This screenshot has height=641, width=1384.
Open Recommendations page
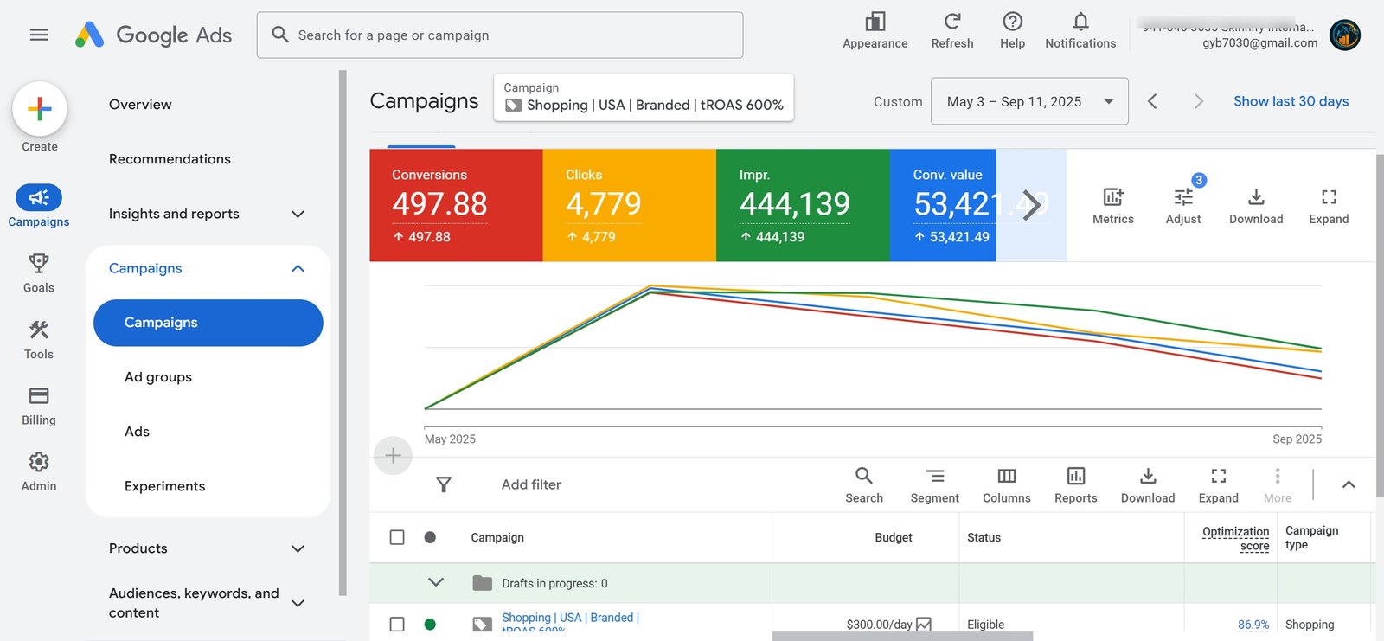coord(170,159)
